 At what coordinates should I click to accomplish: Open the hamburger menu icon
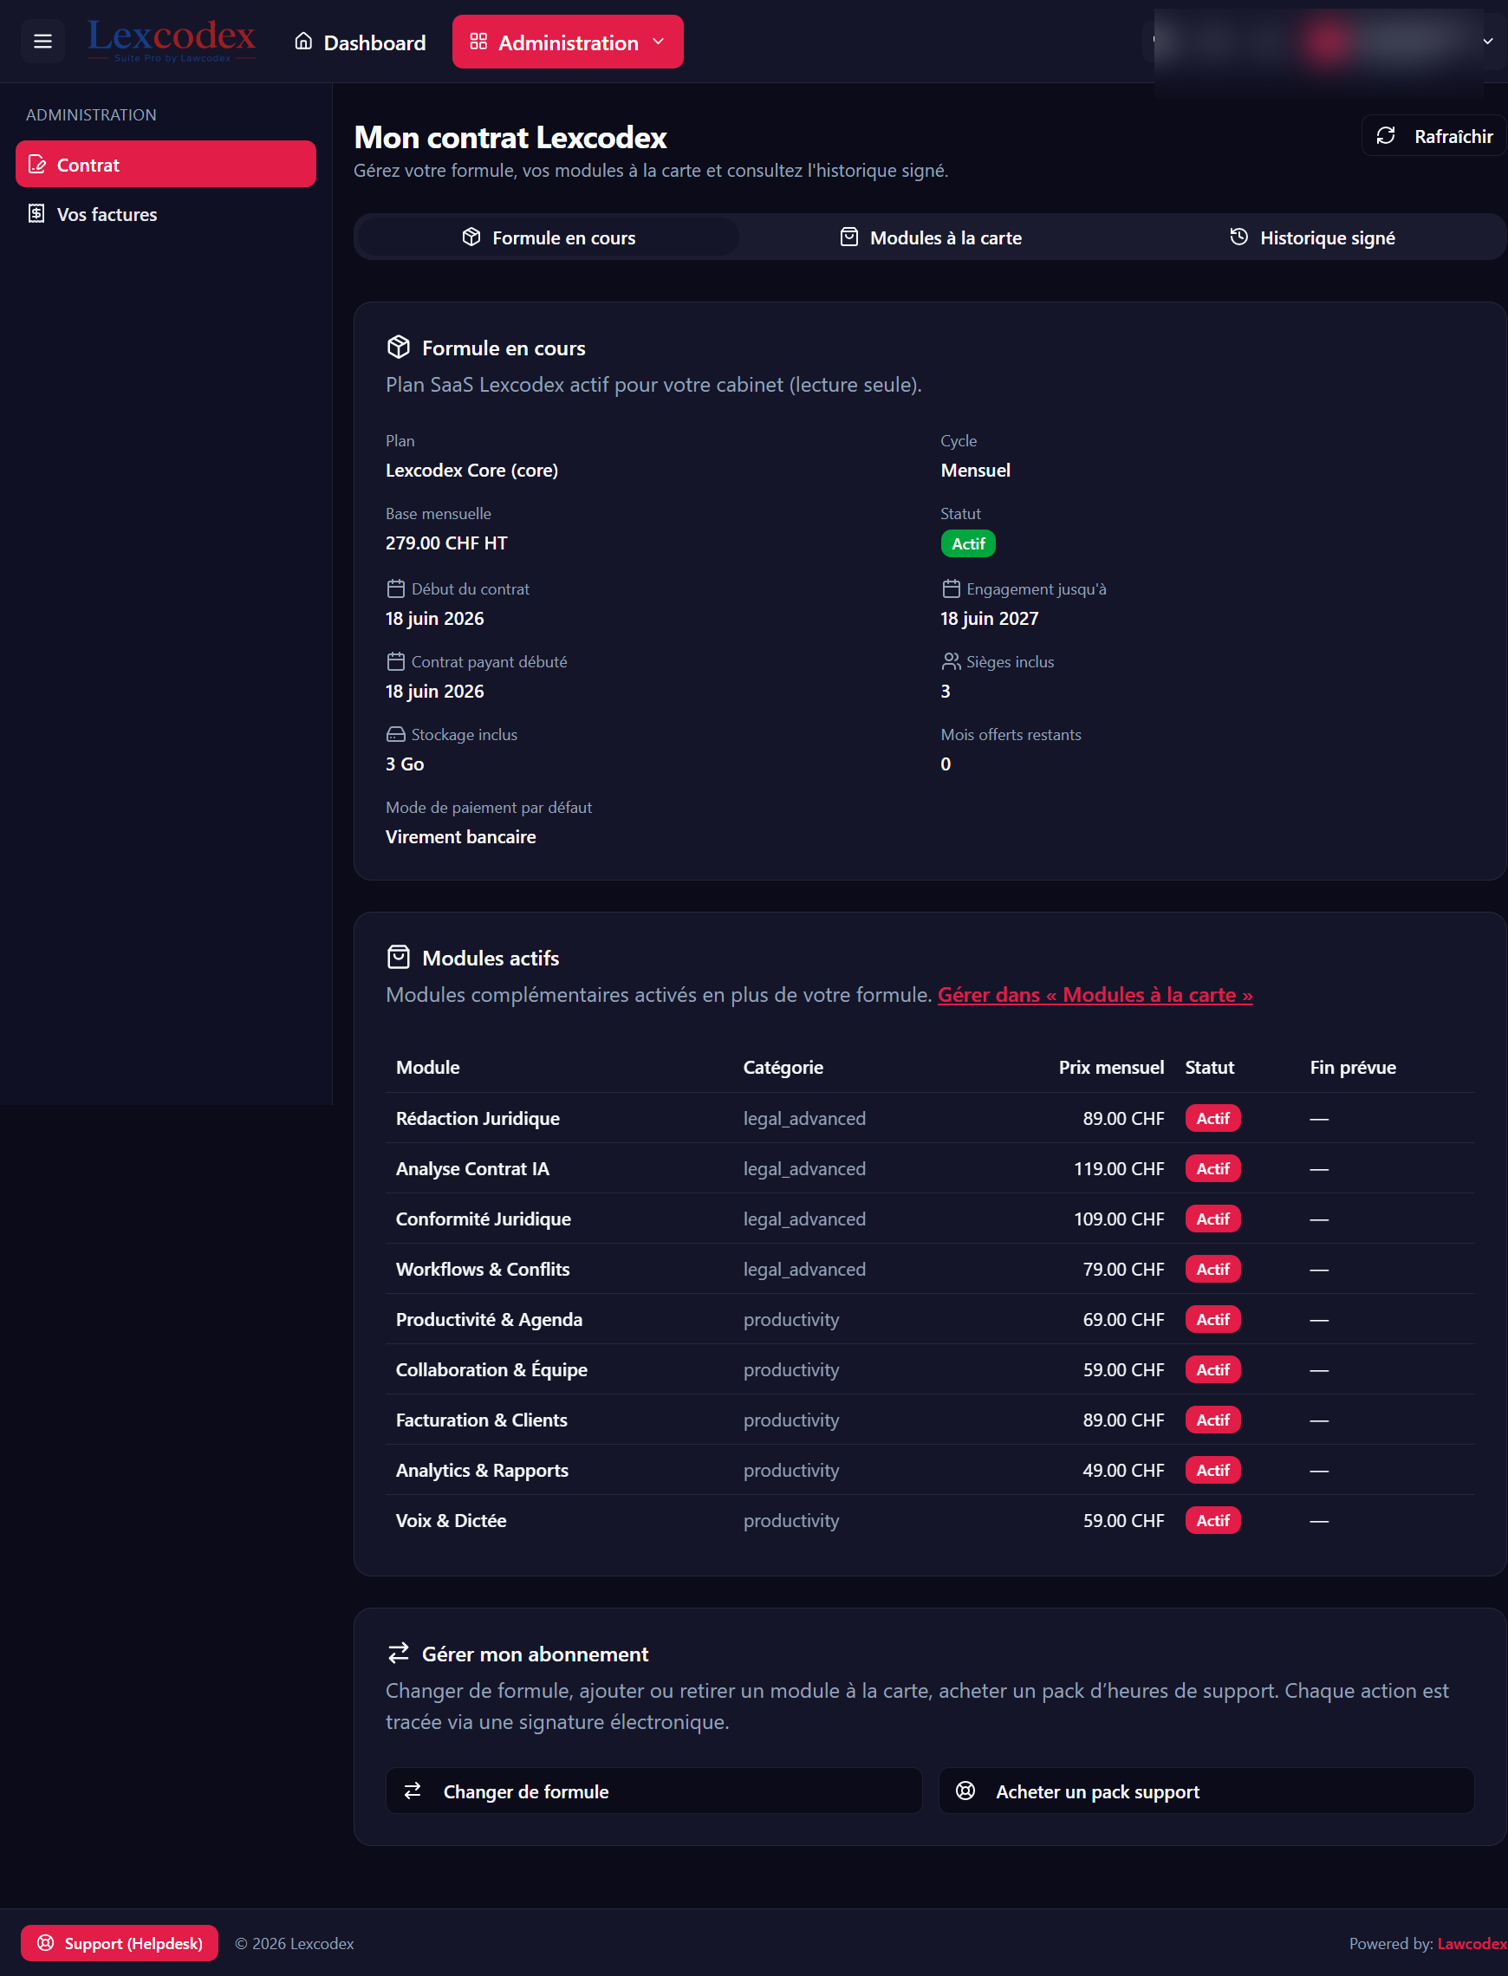[x=42, y=42]
